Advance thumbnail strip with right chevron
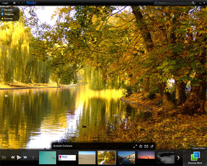 (x=178, y=158)
